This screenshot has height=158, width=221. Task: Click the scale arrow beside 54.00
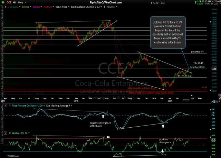click(210, 22)
